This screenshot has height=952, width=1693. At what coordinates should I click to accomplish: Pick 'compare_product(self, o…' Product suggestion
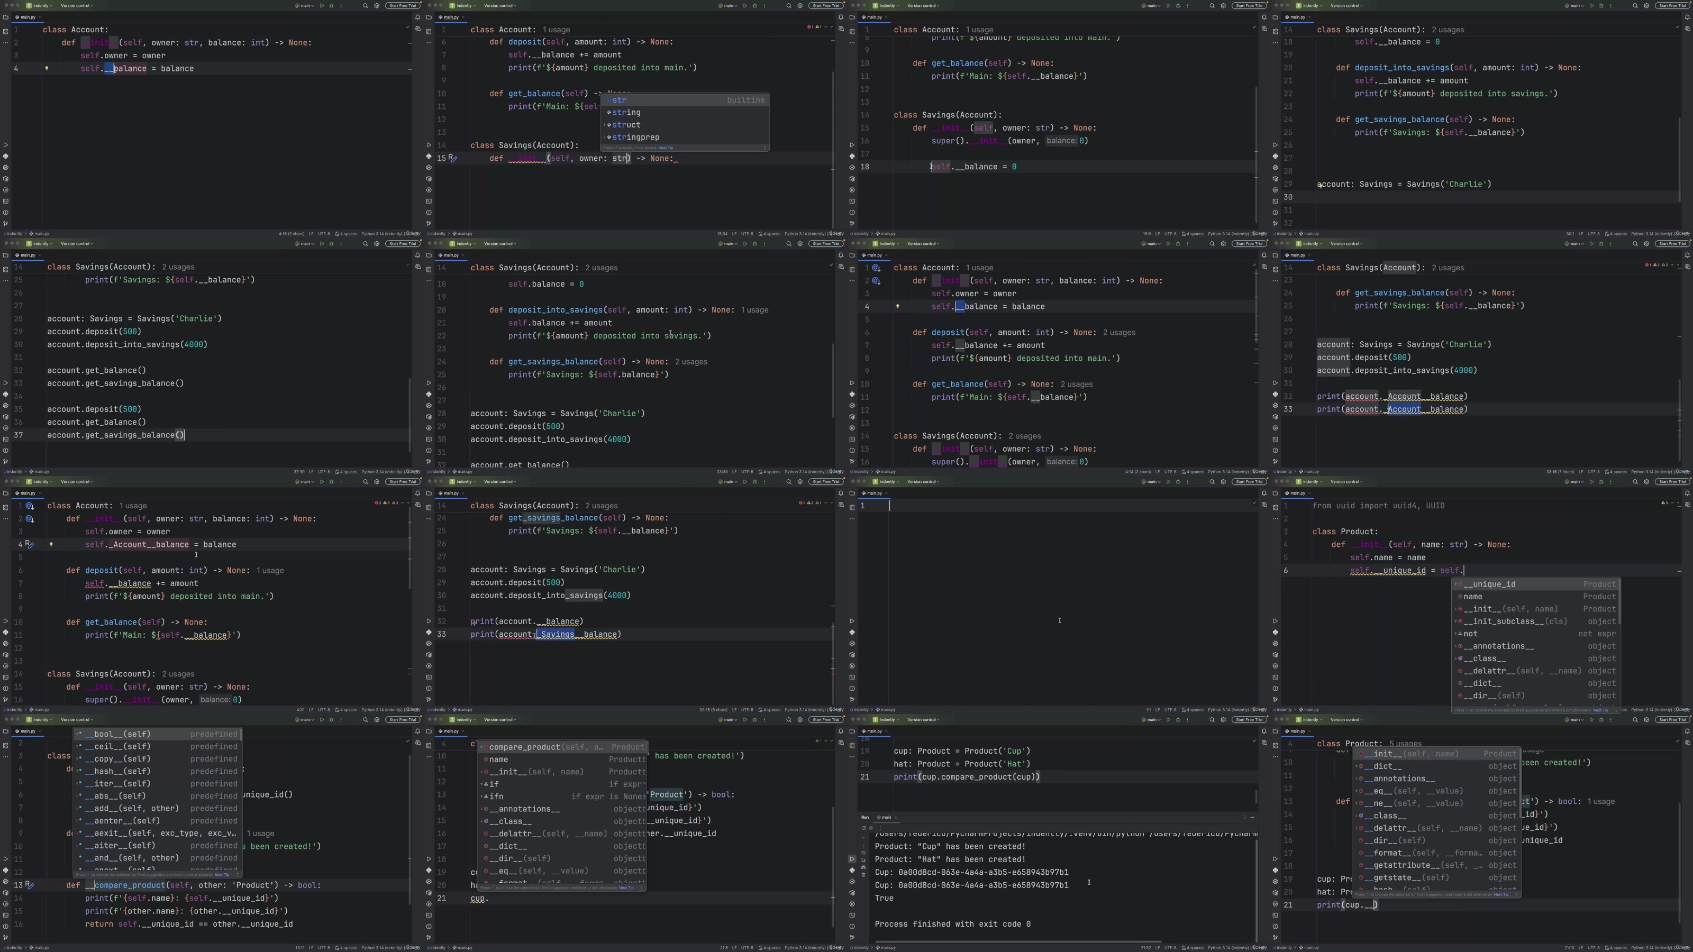(x=562, y=747)
